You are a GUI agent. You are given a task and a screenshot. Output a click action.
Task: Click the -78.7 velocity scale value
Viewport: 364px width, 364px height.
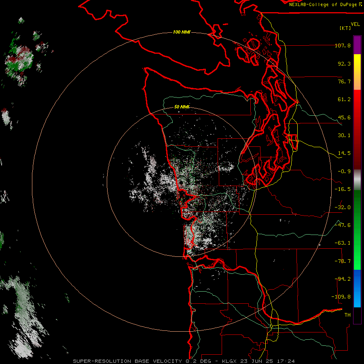[343, 261]
